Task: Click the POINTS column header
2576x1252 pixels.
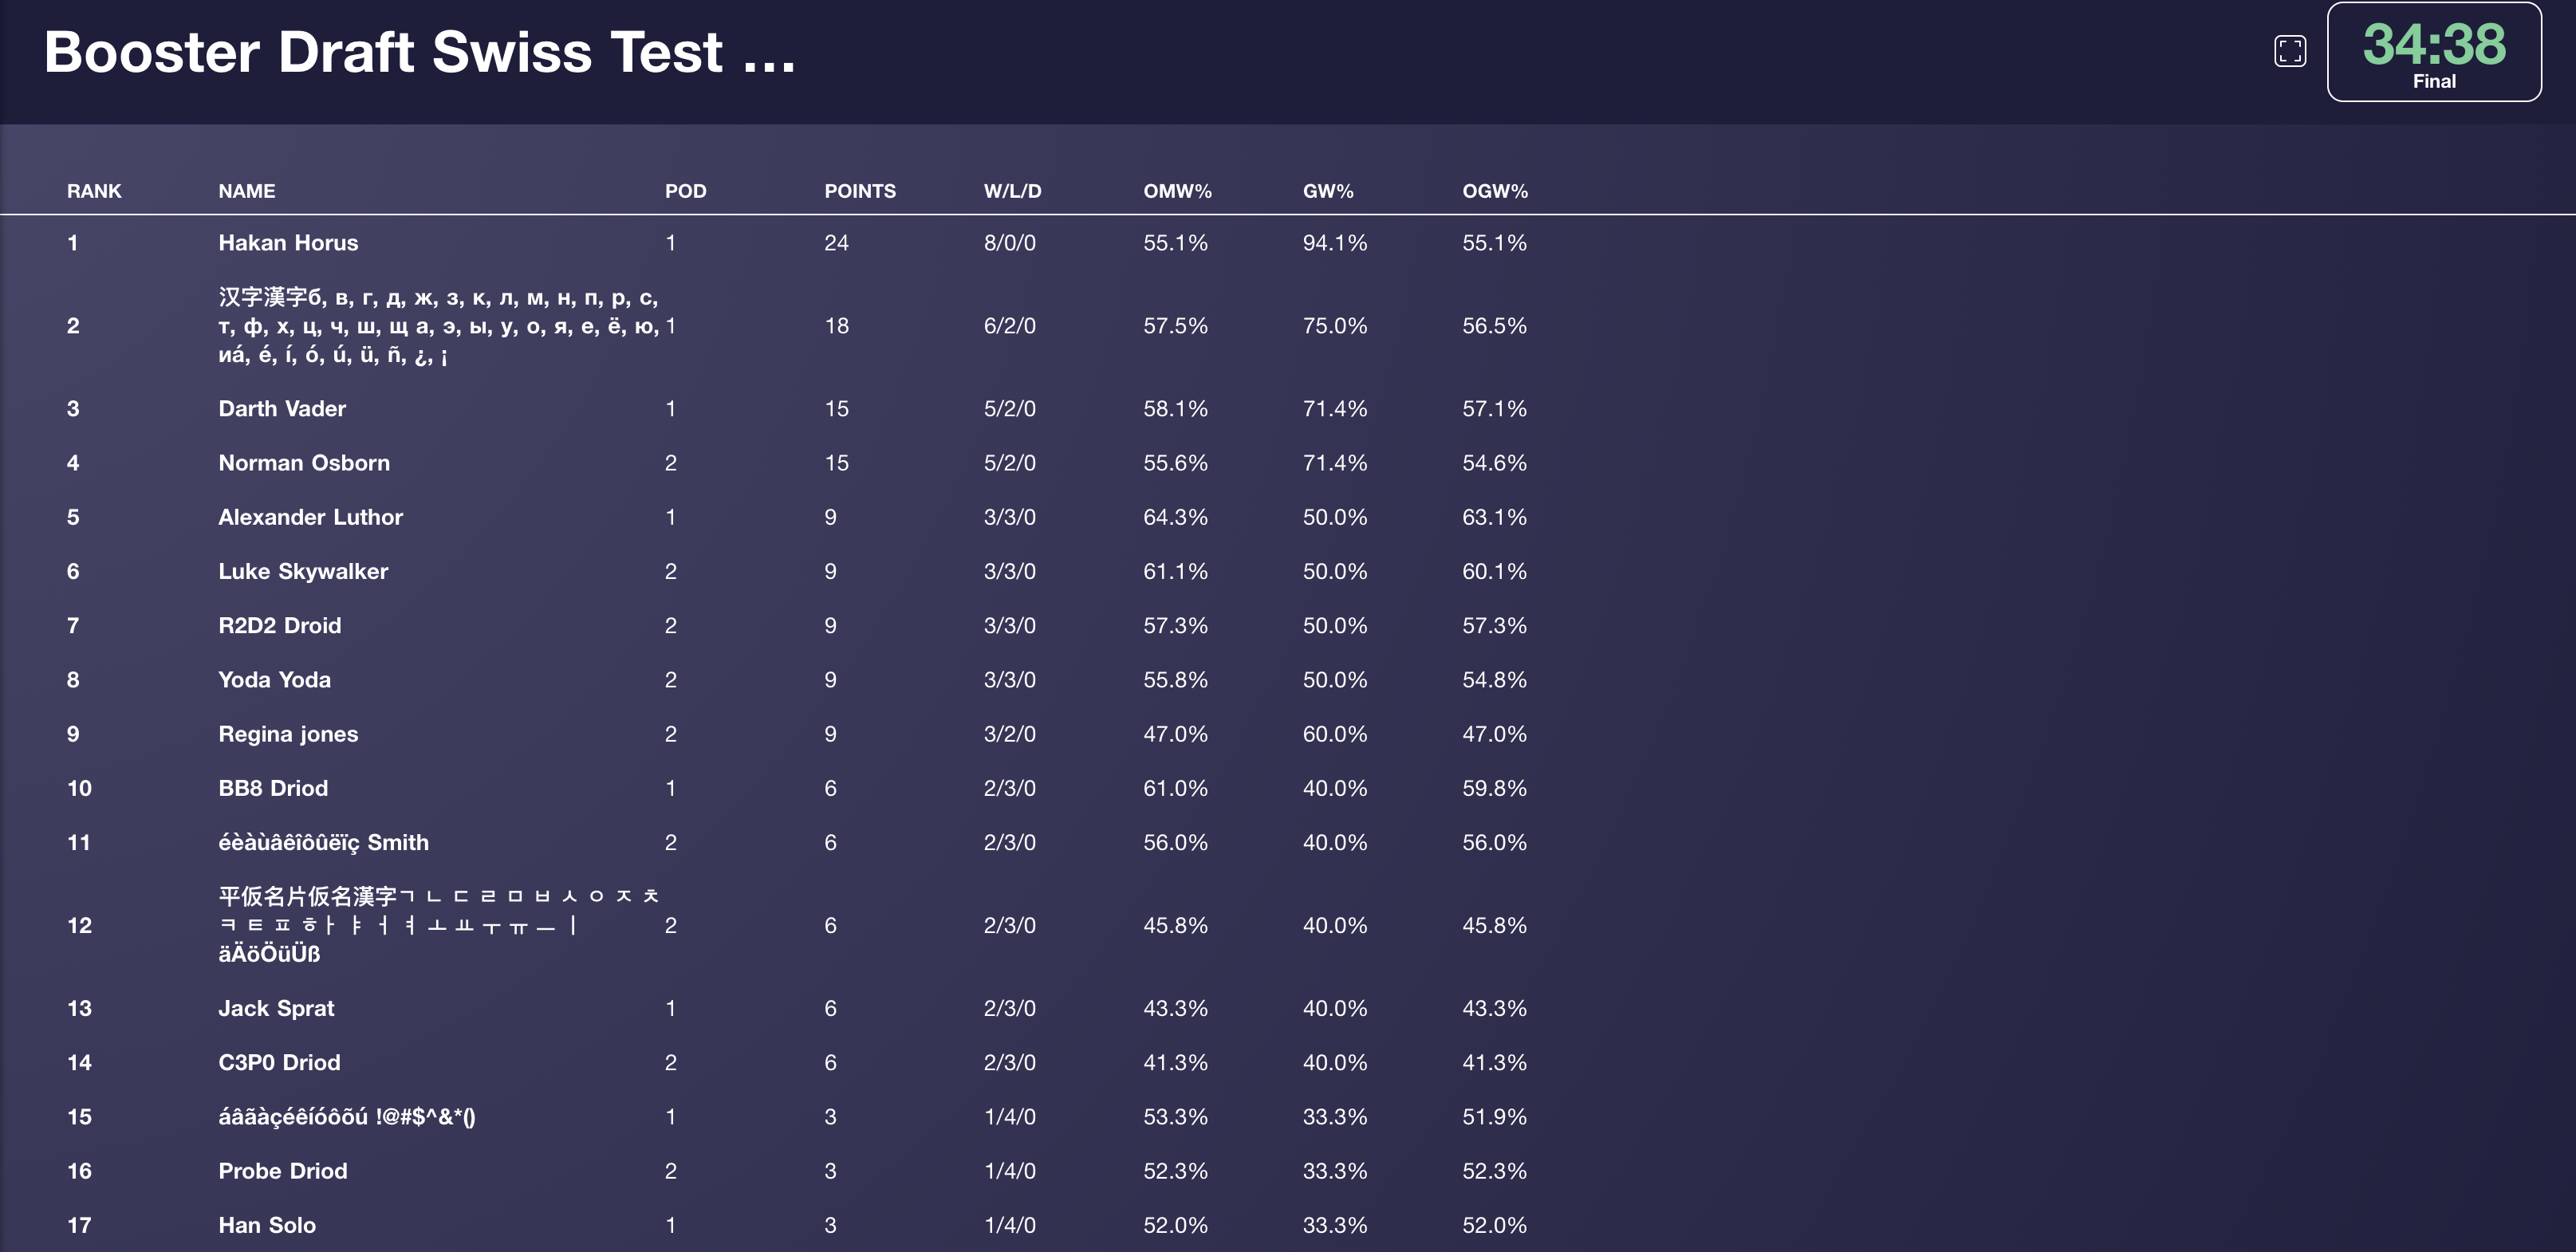Action: click(859, 191)
